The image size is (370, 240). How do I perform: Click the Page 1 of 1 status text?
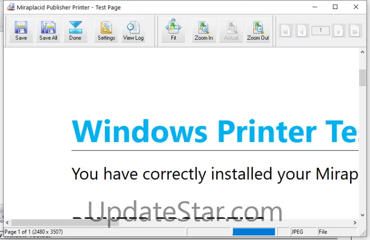tap(34, 232)
